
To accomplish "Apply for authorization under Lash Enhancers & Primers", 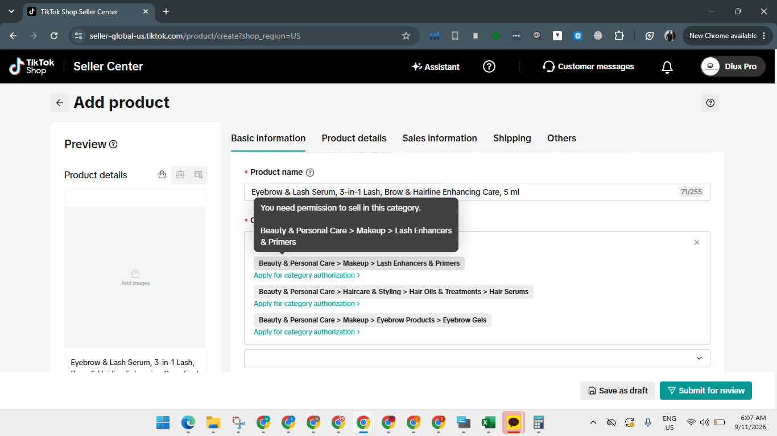I will [307, 275].
